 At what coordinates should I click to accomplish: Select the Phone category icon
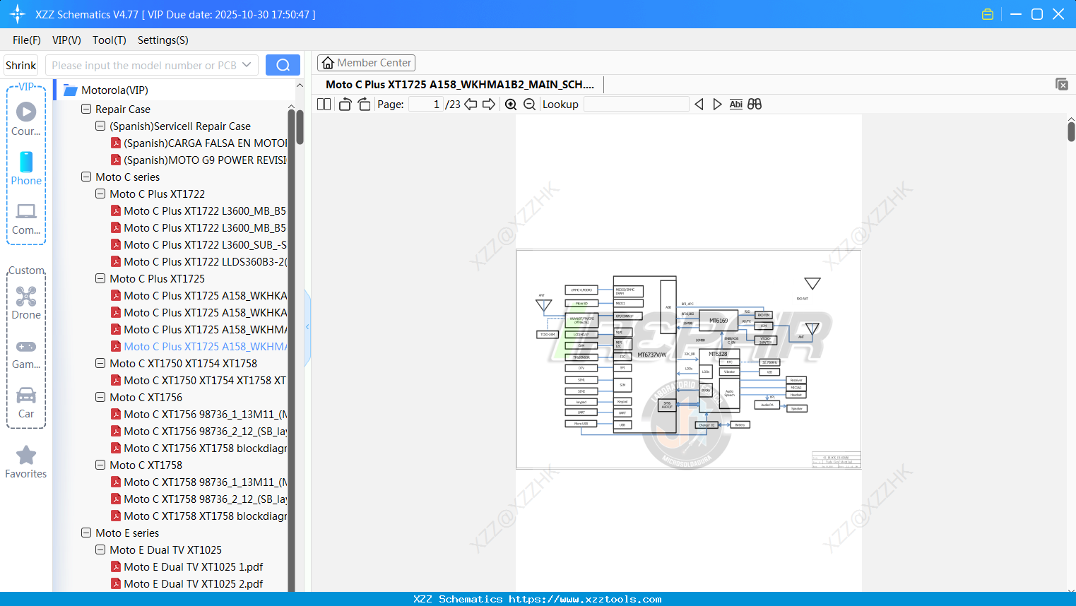click(x=26, y=169)
